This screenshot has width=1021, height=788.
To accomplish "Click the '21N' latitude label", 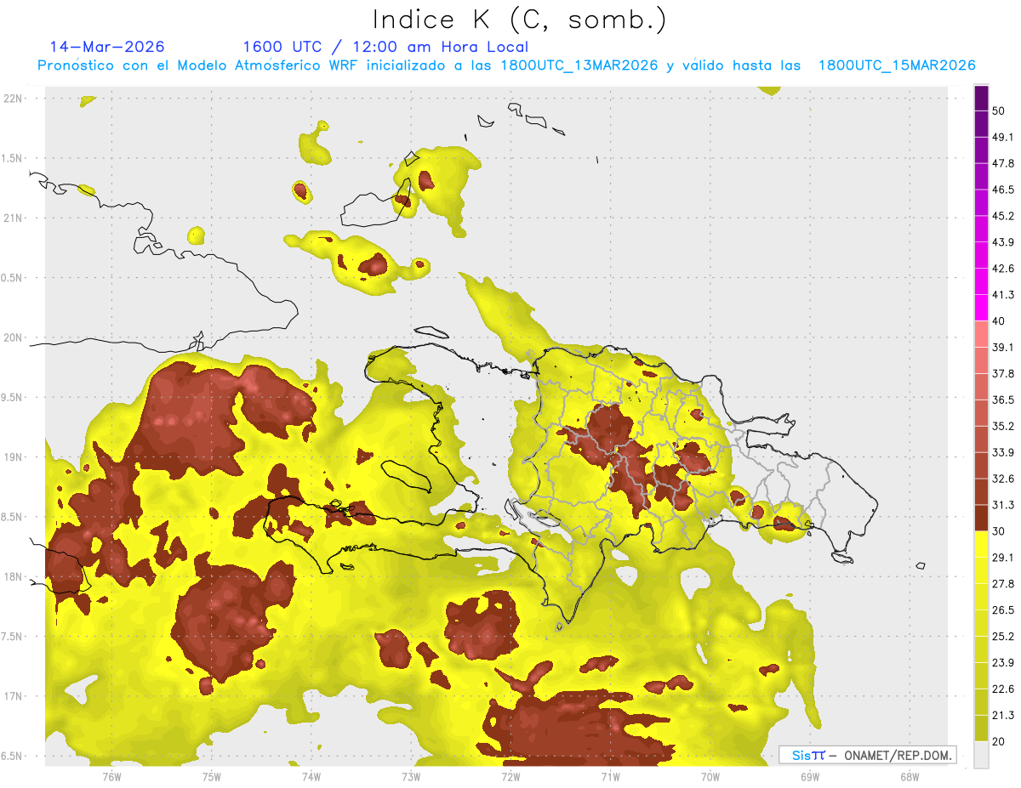I will (14, 218).
